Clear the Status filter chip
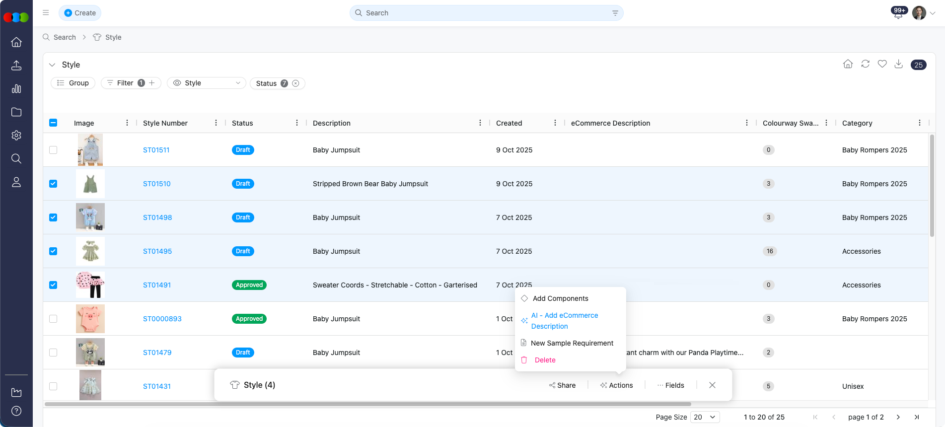 point(296,83)
